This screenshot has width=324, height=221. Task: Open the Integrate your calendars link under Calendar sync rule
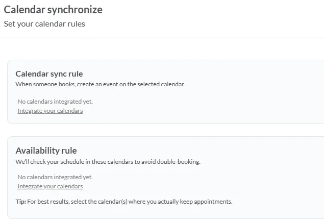point(50,111)
